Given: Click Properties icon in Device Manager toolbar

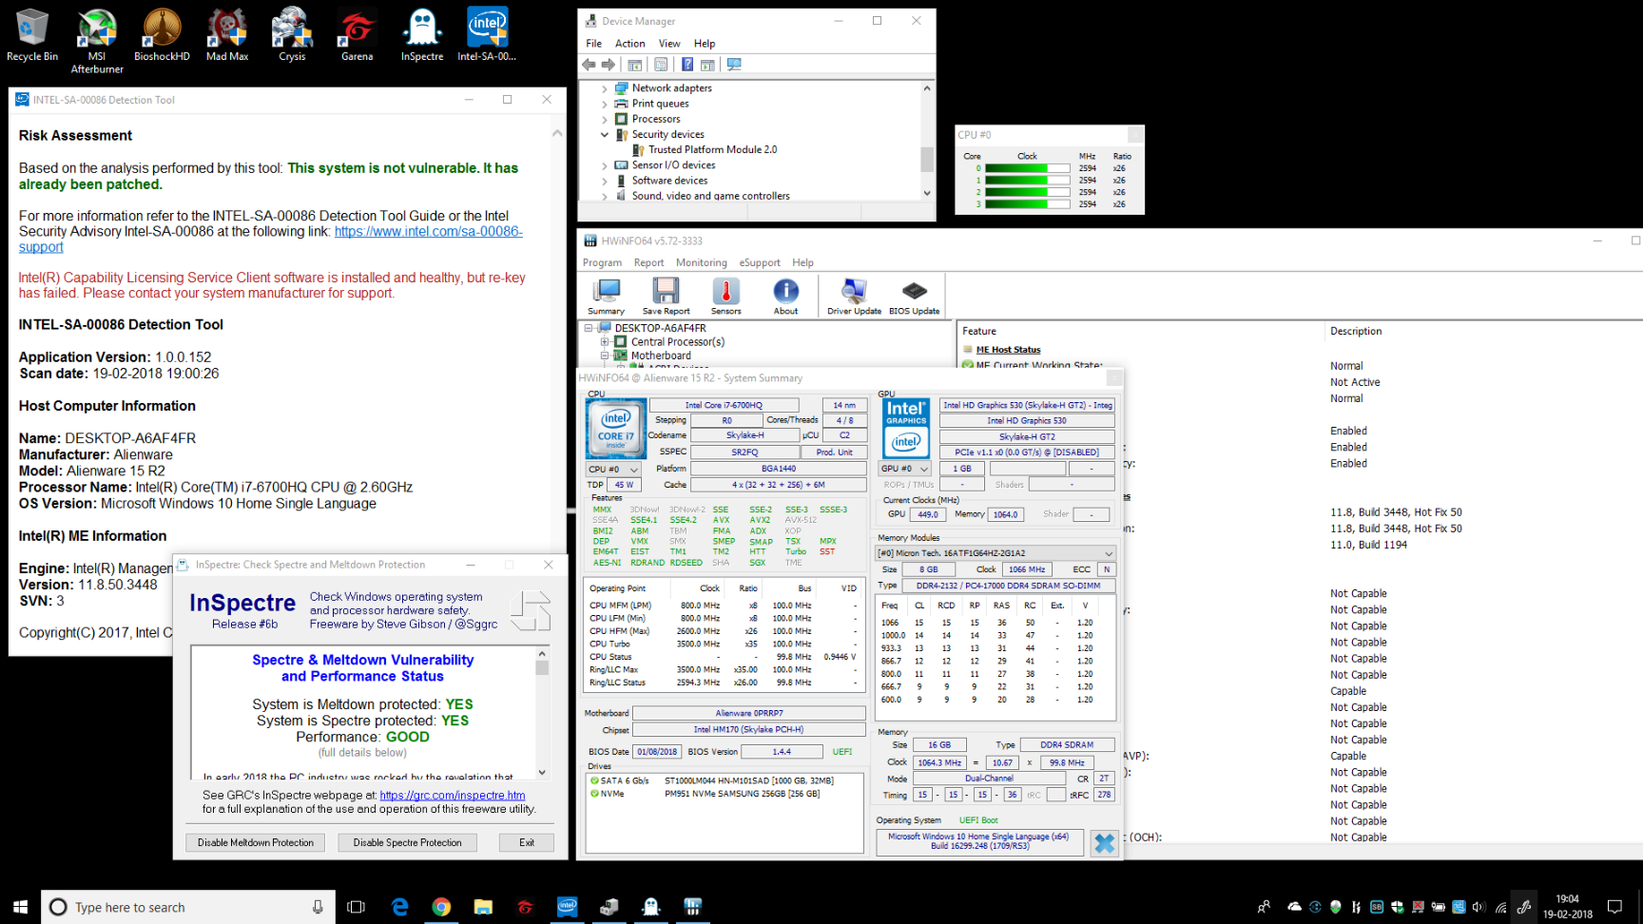Looking at the screenshot, I should 661,65.
